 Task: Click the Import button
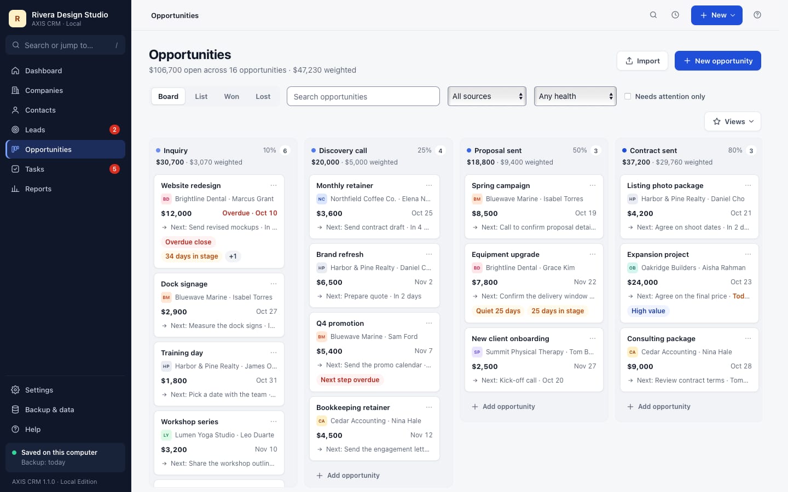pyautogui.click(x=642, y=61)
